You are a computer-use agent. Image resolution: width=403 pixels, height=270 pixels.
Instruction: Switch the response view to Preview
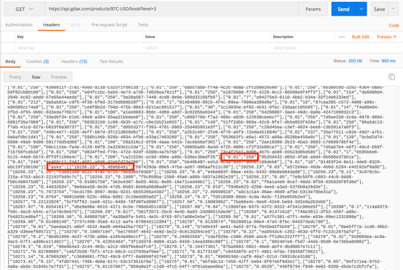(58, 76)
